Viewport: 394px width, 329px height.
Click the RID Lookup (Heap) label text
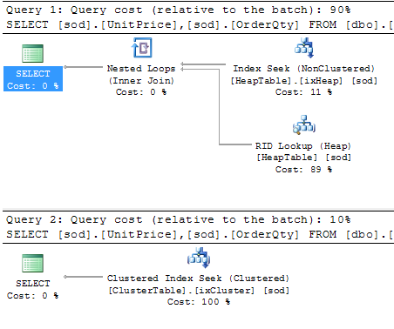tap(303, 145)
